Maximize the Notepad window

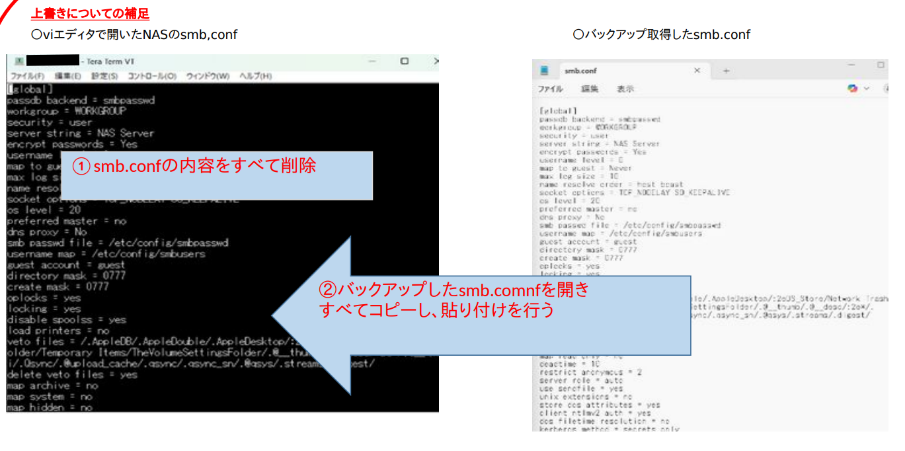881,65
